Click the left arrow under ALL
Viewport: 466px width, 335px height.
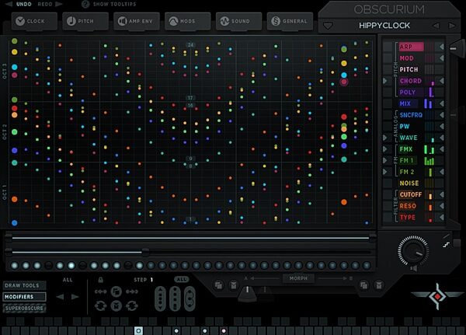[x=60, y=297]
